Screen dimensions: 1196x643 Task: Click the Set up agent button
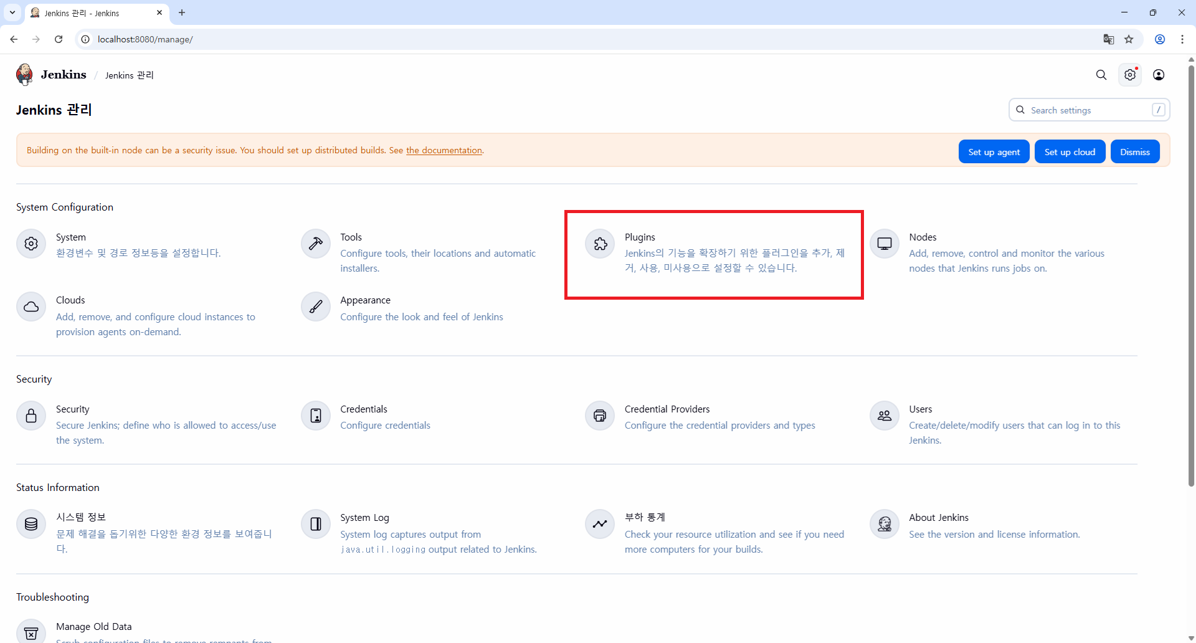tap(994, 152)
